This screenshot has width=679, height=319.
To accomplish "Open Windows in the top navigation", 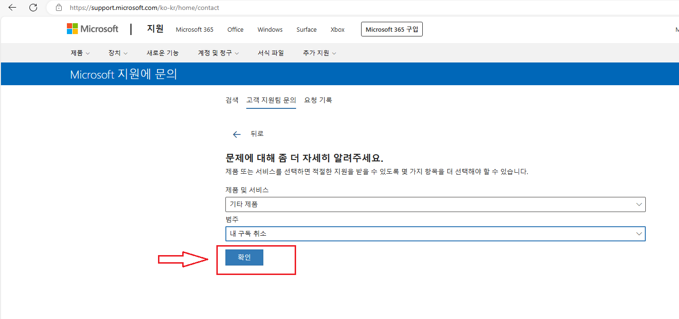I will pyautogui.click(x=270, y=29).
